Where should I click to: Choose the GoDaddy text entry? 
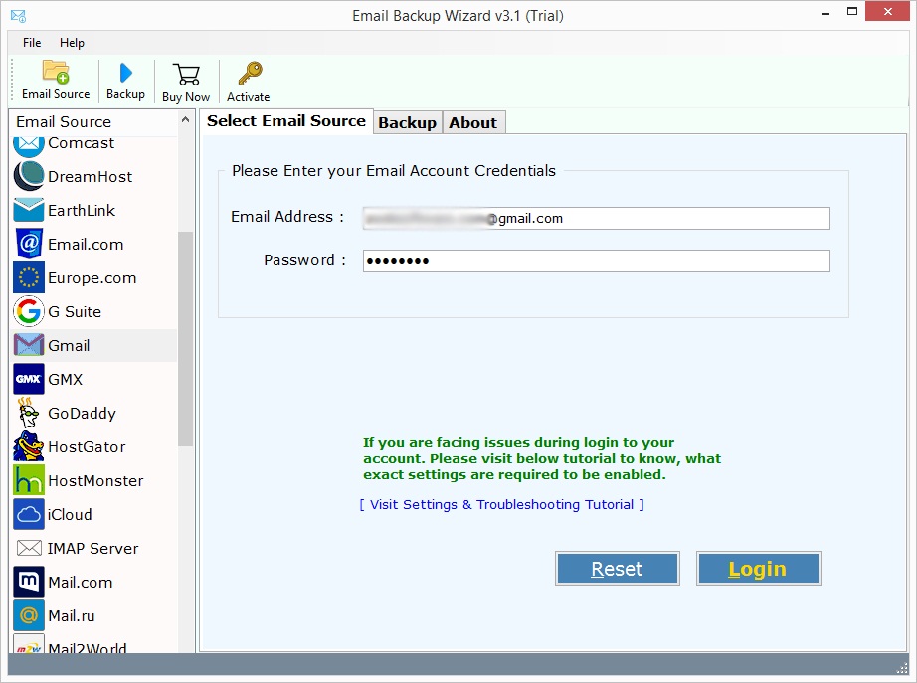click(82, 414)
